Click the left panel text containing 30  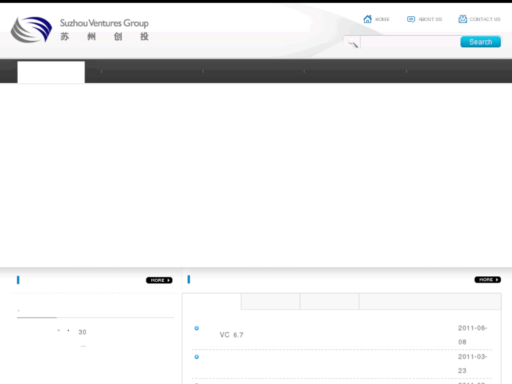pyautogui.click(x=82, y=333)
